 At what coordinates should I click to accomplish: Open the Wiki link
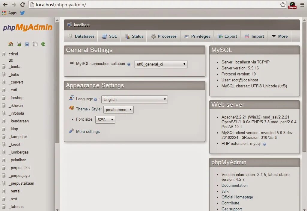225,191
